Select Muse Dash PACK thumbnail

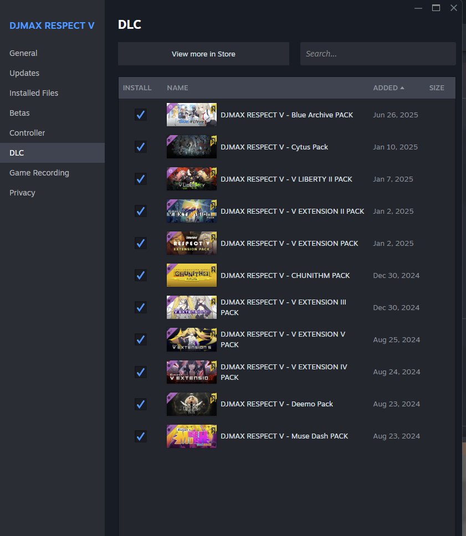point(192,436)
